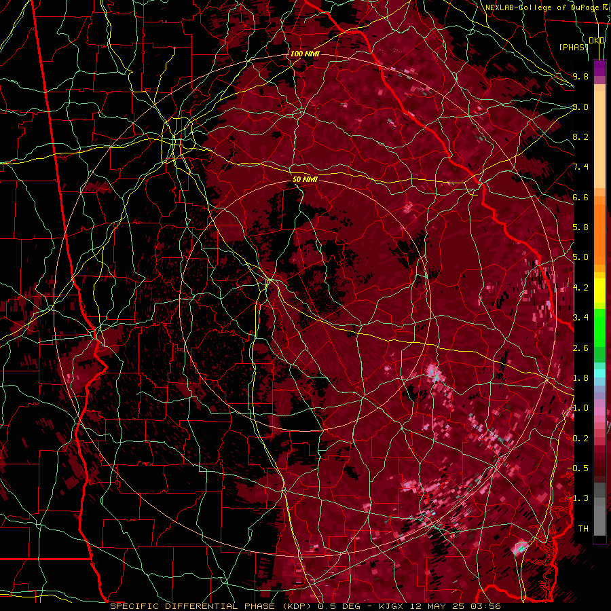Select the pink band of the color bar

tap(599, 411)
